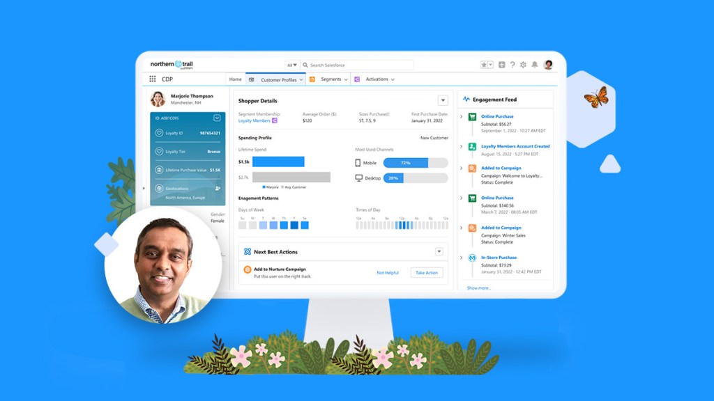Expand the ID A0B1C095 card chevron
Screen dimensions: 714x401
[x=217, y=117]
